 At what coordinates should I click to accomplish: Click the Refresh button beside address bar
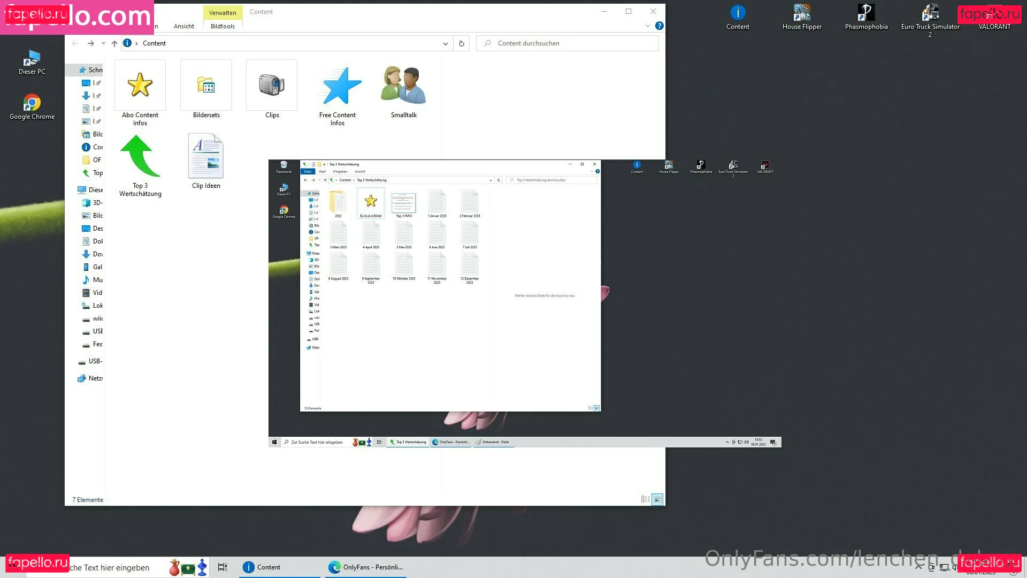pyautogui.click(x=461, y=43)
